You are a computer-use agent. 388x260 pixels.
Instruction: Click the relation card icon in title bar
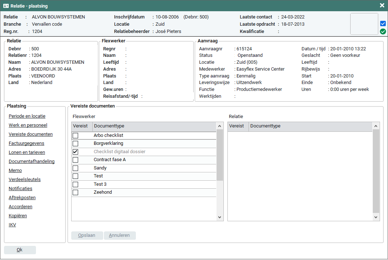[6, 6]
